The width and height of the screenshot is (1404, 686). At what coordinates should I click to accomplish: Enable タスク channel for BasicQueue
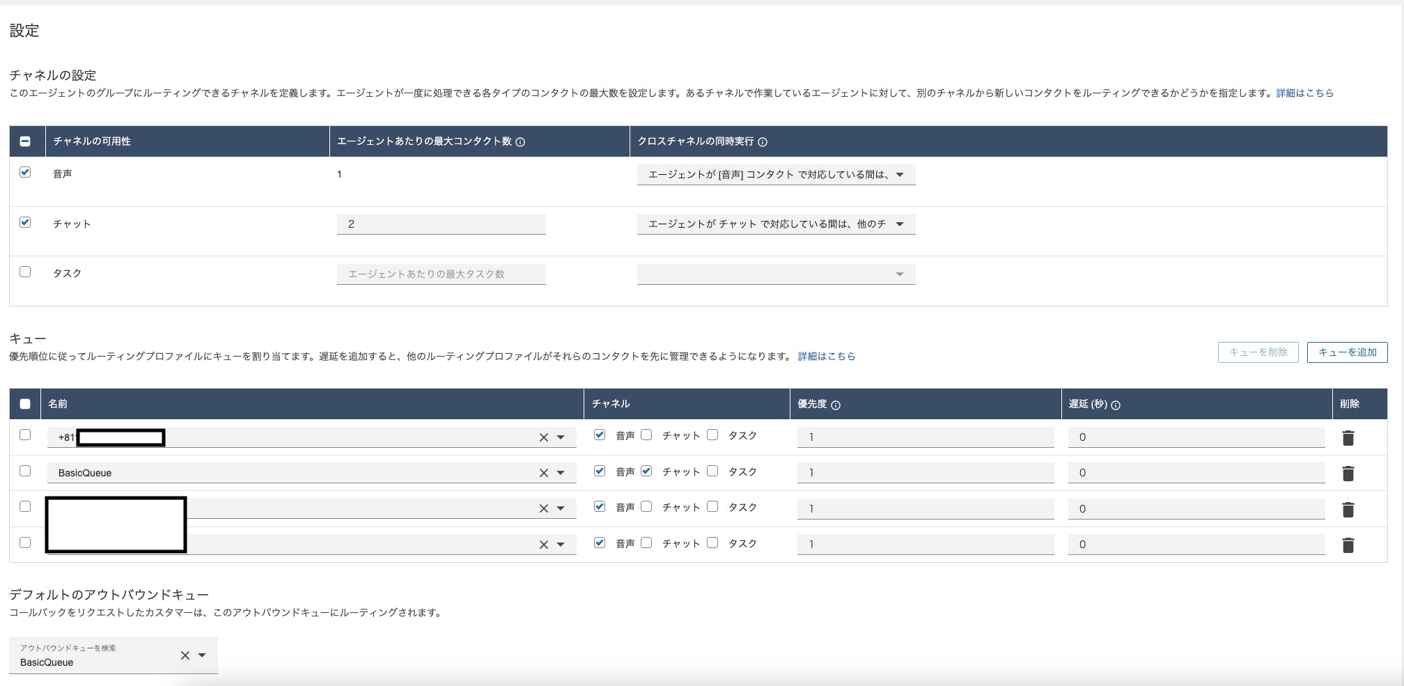tap(712, 471)
